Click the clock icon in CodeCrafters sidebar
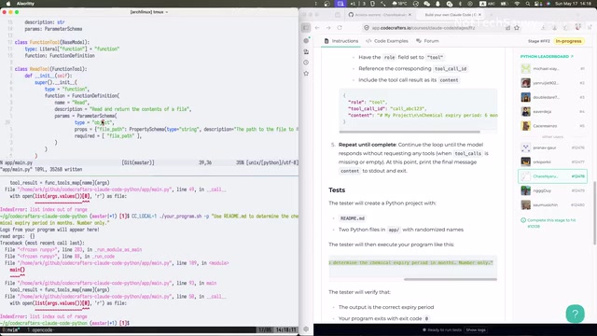The height and width of the screenshot is (336, 597). click(306, 63)
